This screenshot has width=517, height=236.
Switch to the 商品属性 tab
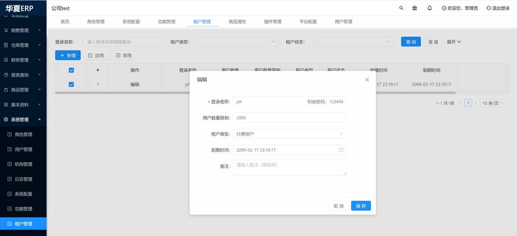tap(237, 22)
